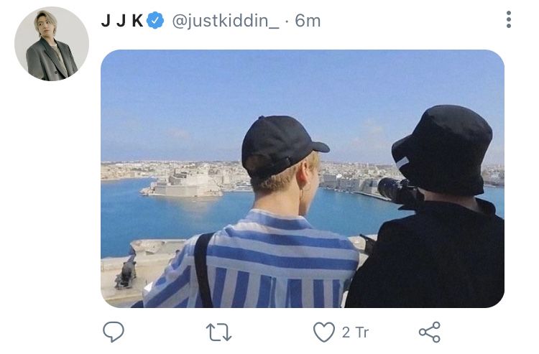Open the J J K display name

(x=122, y=21)
